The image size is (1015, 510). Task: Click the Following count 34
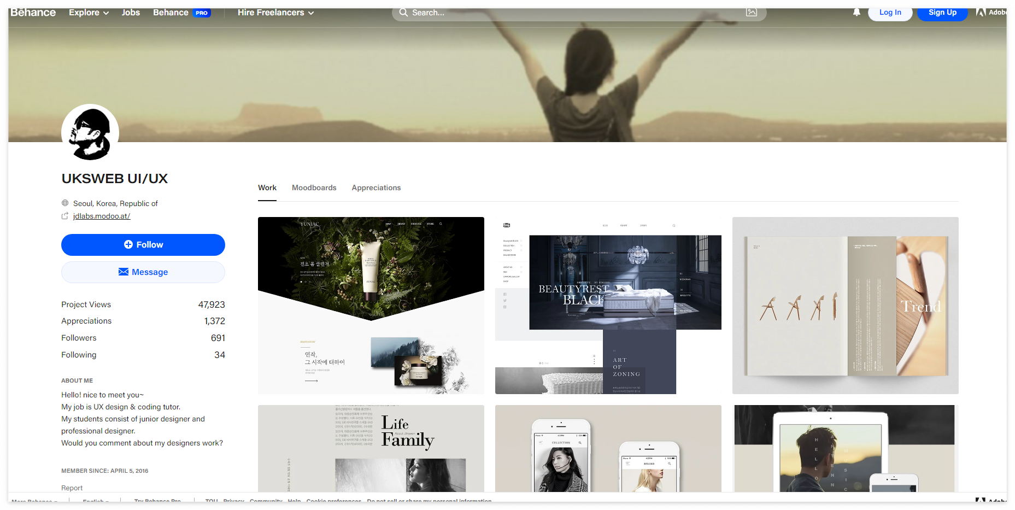coord(220,355)
